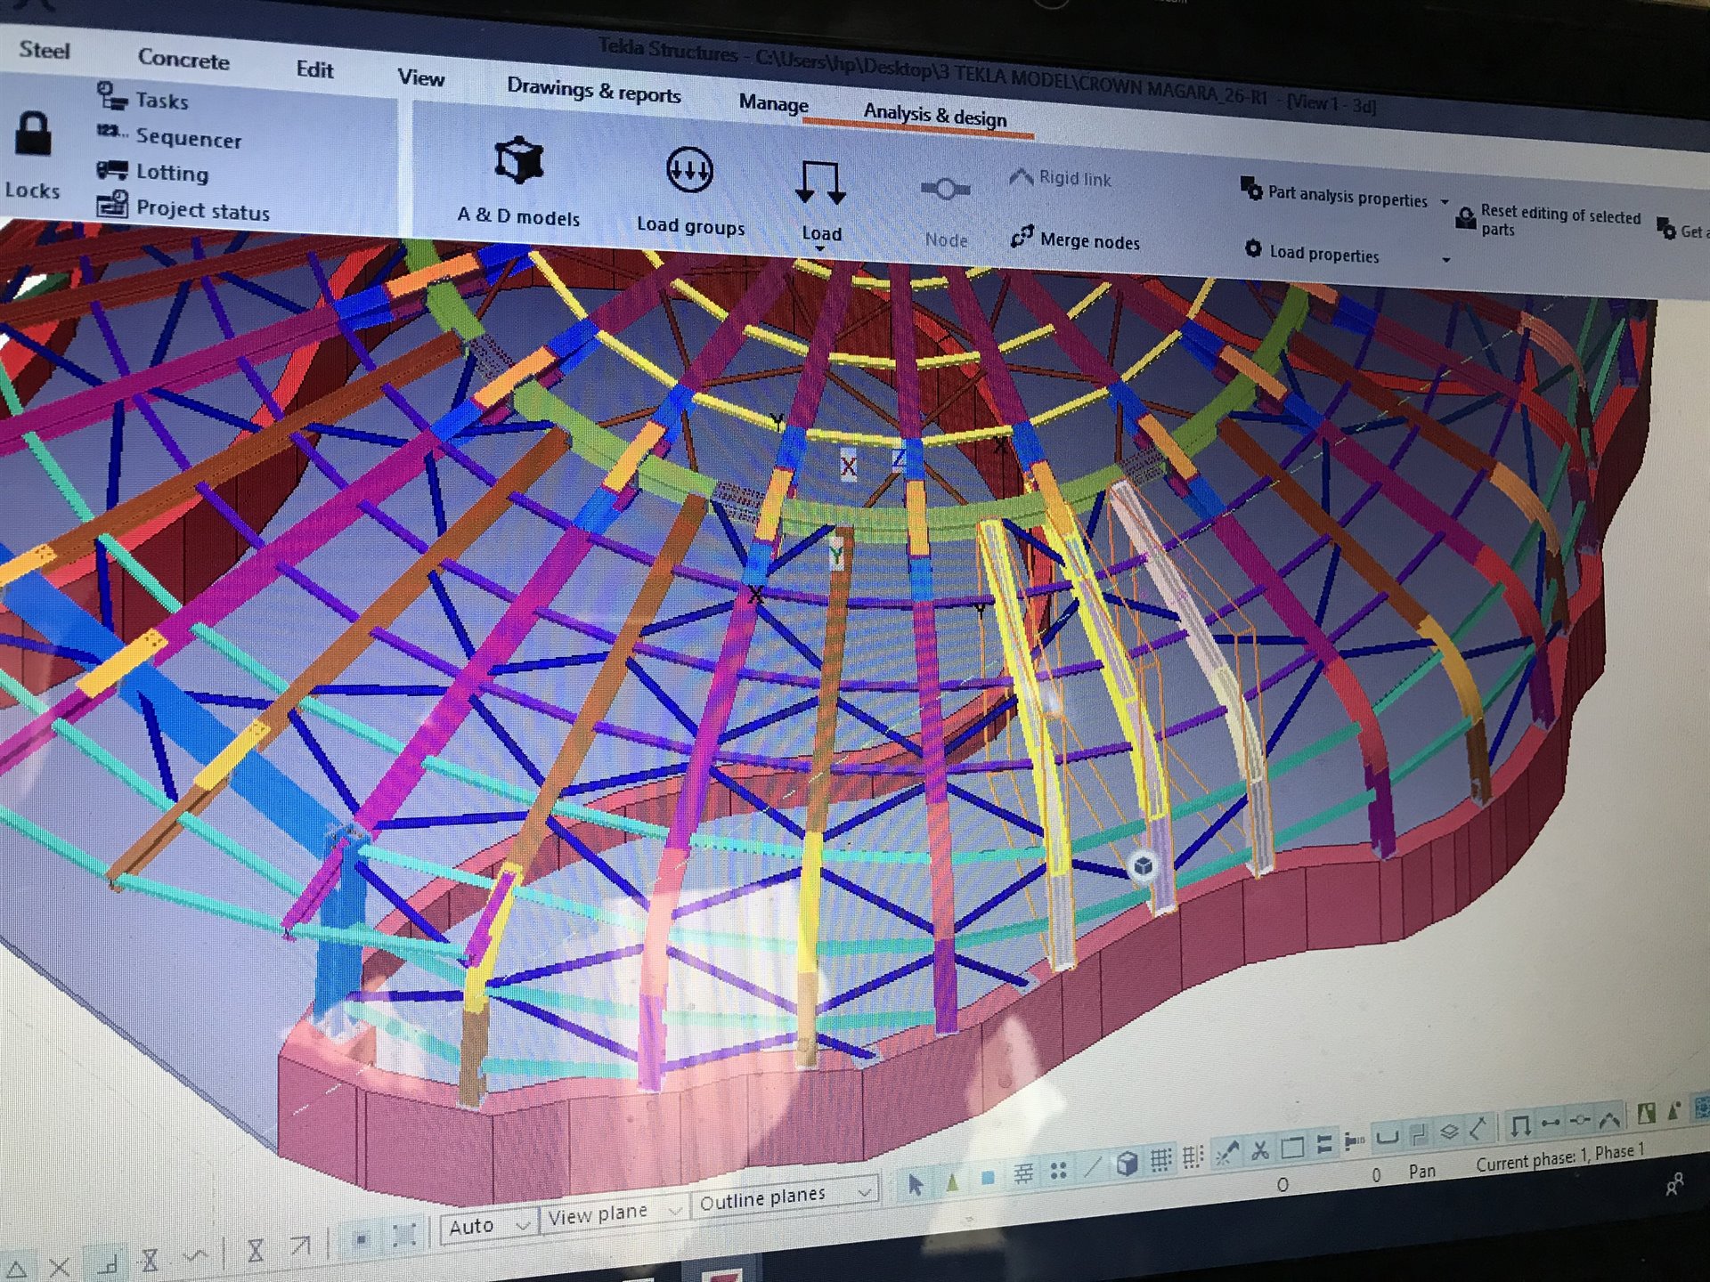Open the Sequencer tool
Image resolution: width=1710 pixels, height=1282 pixels.
pyautogui.click(x=169, y=136)
